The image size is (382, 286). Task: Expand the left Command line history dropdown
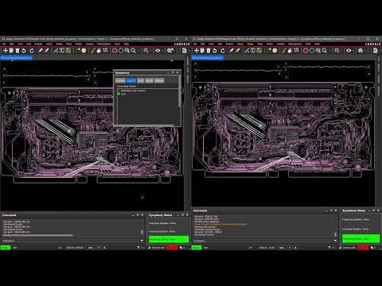coord(142,241)
